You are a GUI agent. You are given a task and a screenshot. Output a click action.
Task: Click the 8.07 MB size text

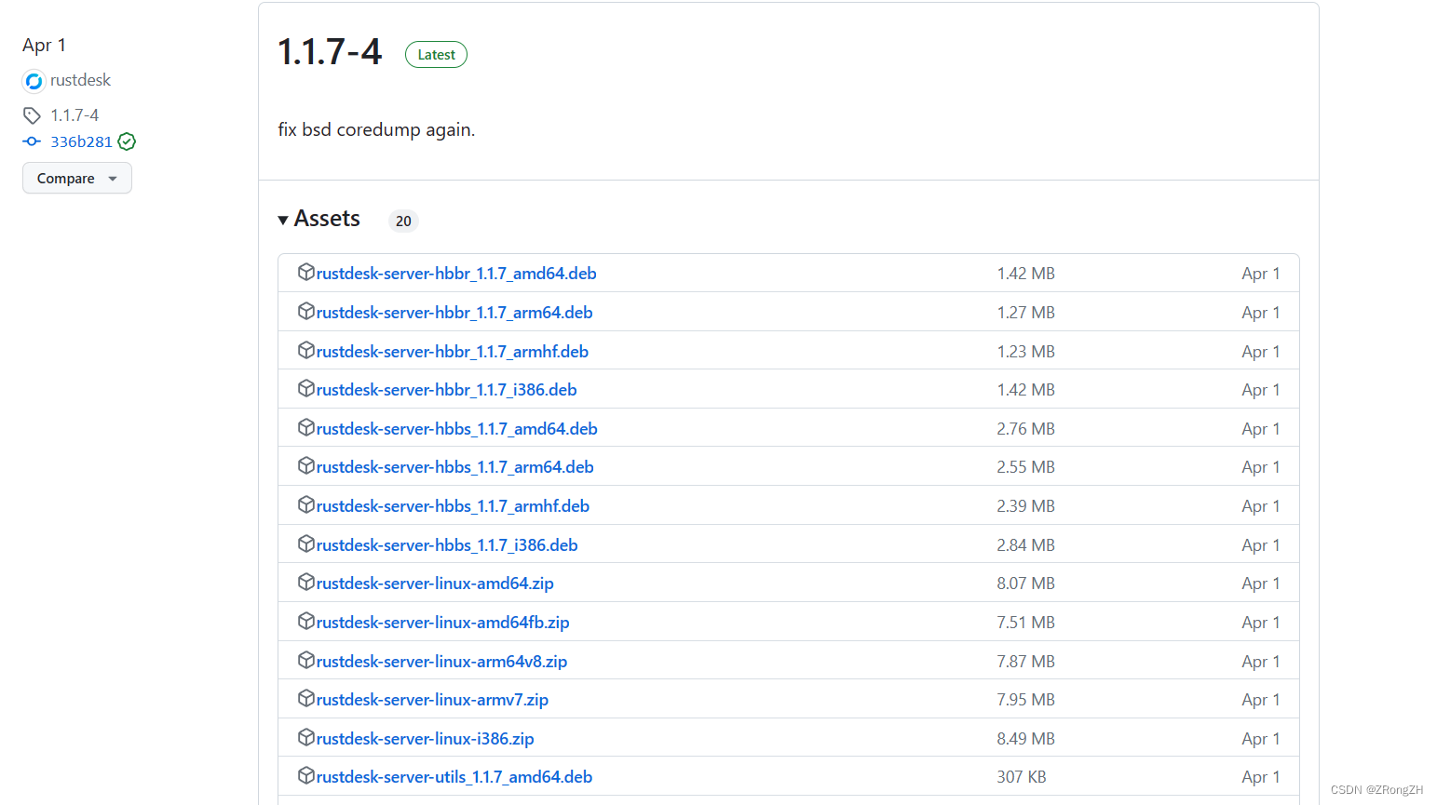1025,584
